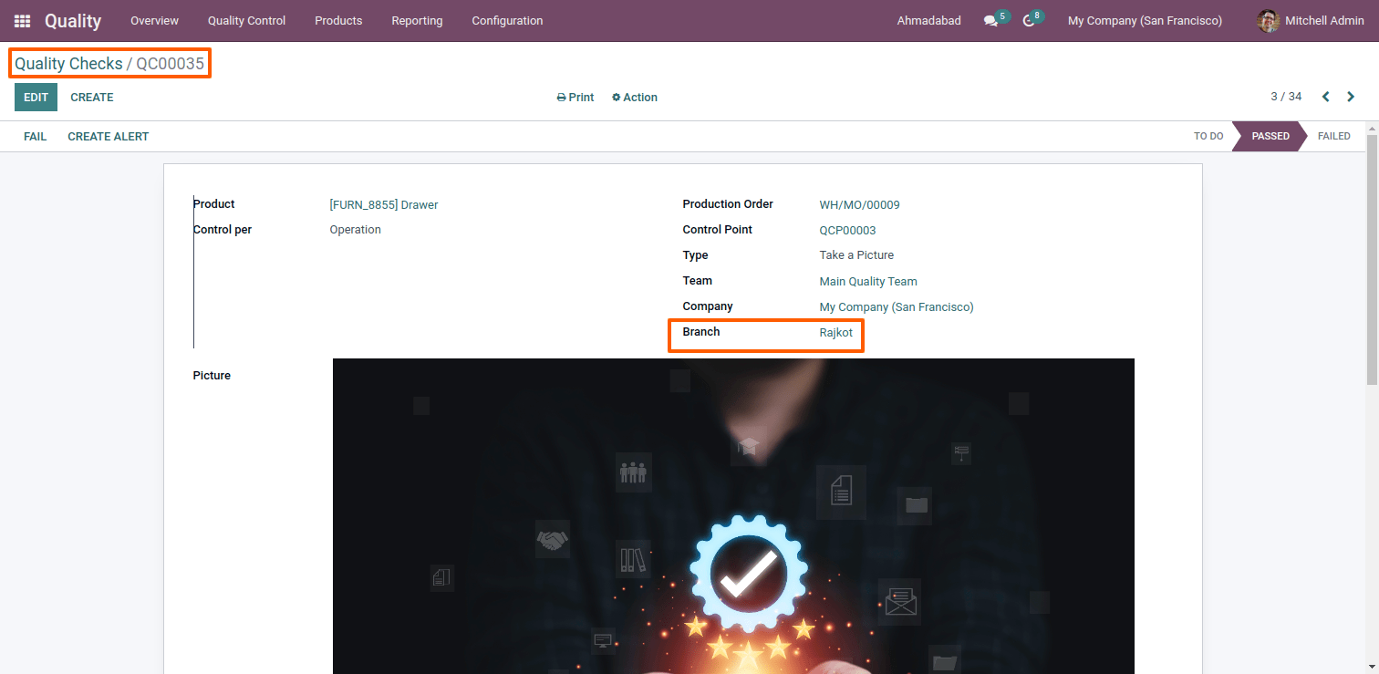This screenshot has width=1379, height=674.
Task: Click the quality check picture image
Action: coord(733,516)
